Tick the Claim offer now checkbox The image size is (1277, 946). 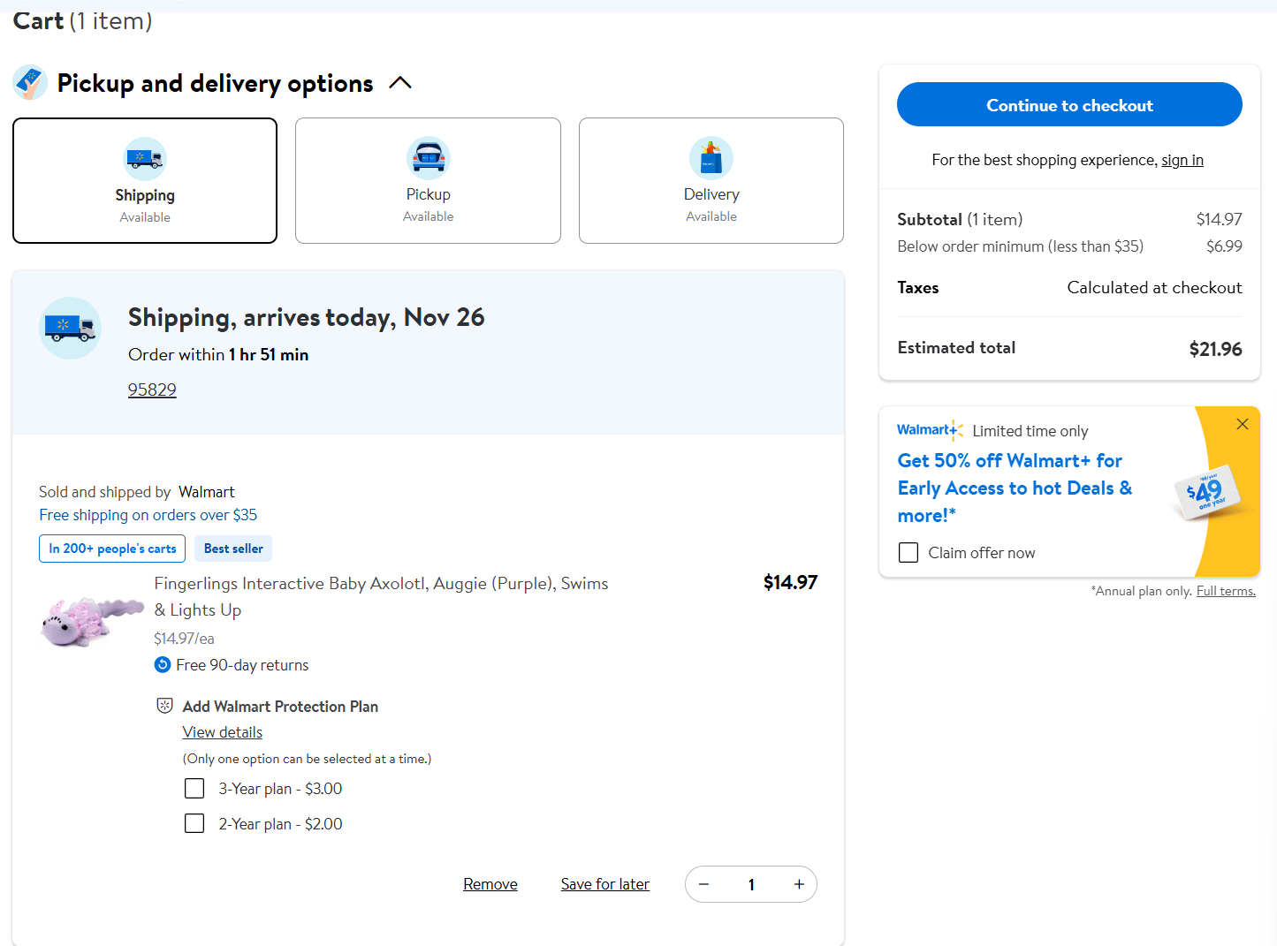click(908, 552)
